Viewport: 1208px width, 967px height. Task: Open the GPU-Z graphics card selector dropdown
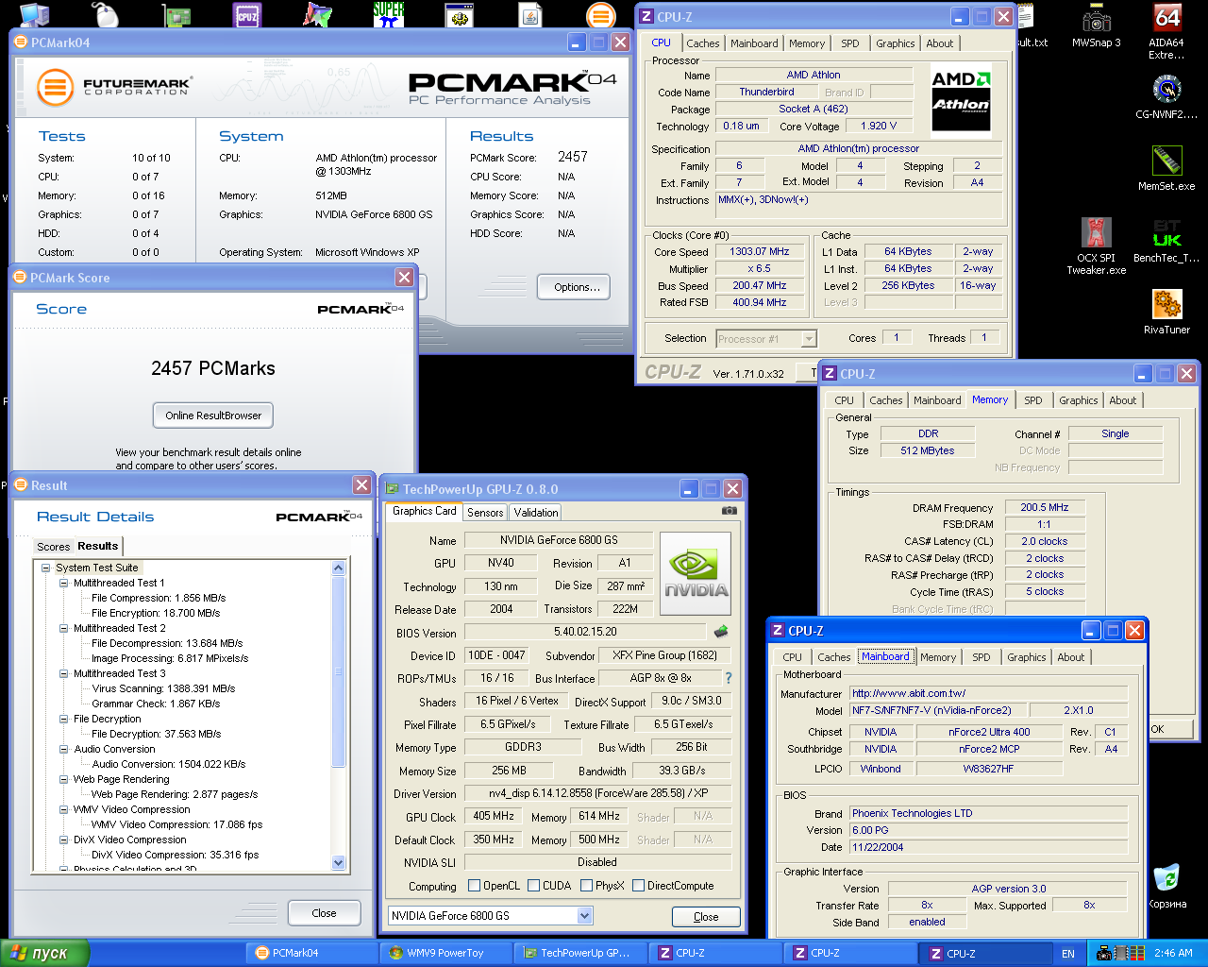click(x=584, y=915)
